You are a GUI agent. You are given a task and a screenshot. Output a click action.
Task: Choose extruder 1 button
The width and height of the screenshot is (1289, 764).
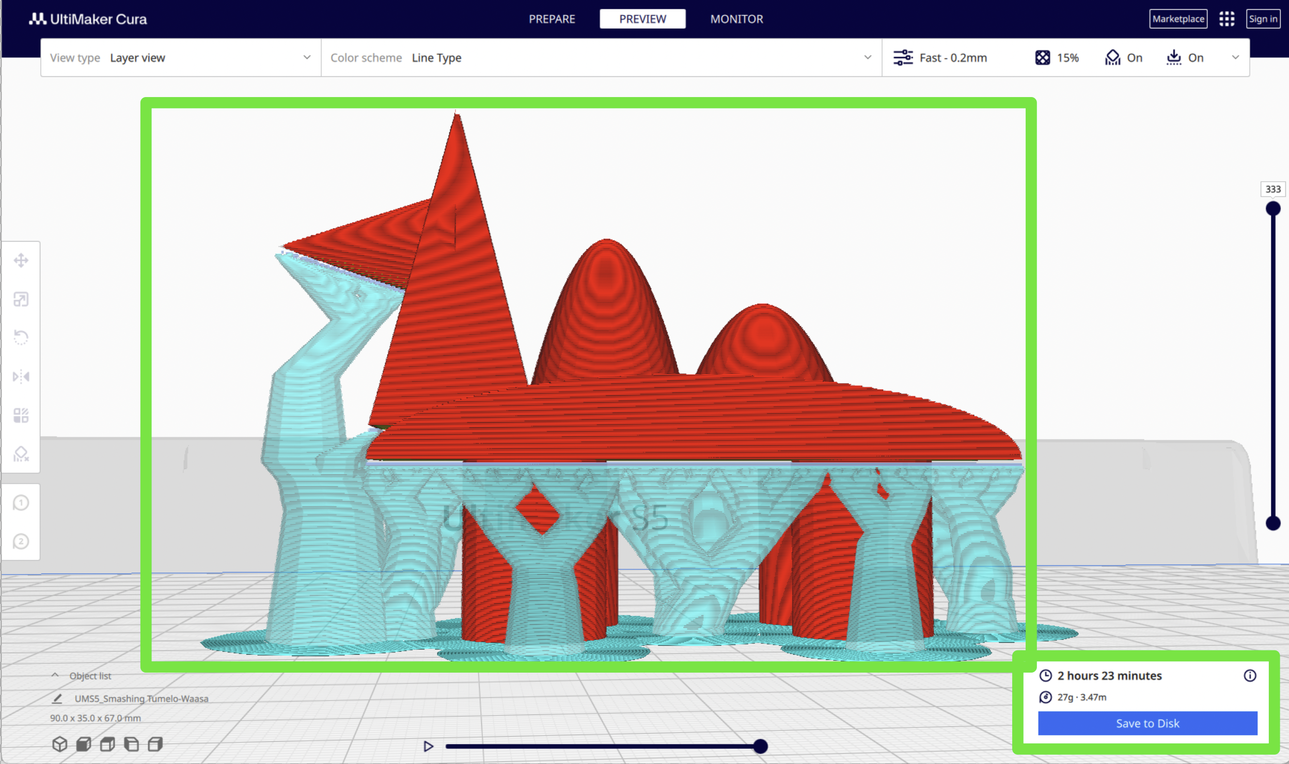tap(21, 503)
